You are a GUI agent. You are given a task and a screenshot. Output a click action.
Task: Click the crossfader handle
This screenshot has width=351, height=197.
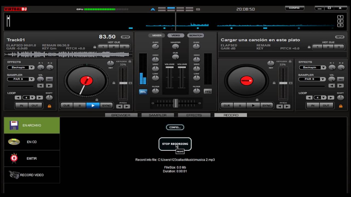[175, 103]
